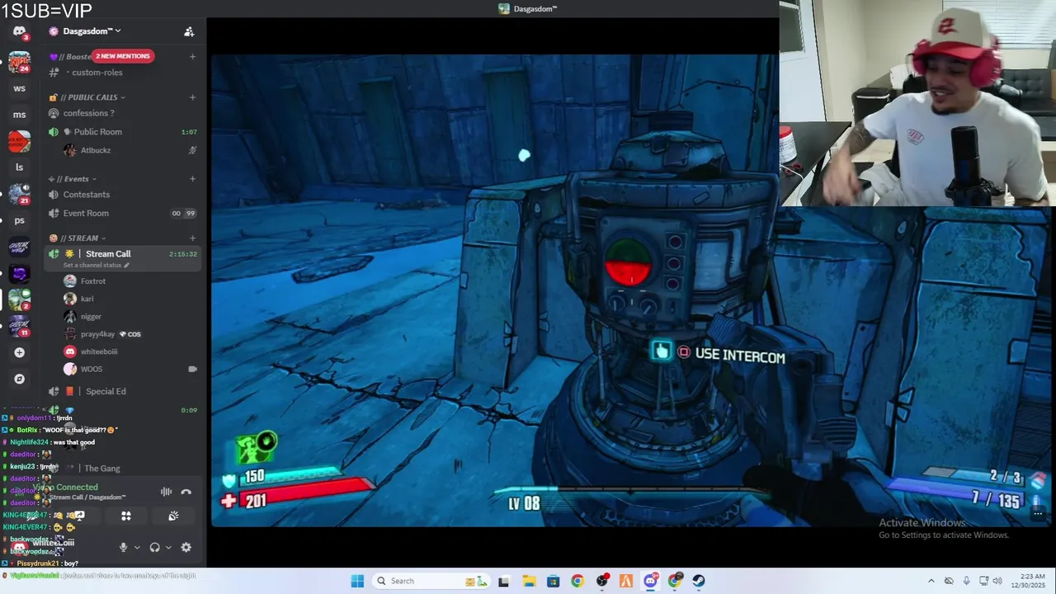This screenshot has width=1056, height=594.
Task: Open Task View on the taskbar
Action: [x=504, y=581]
